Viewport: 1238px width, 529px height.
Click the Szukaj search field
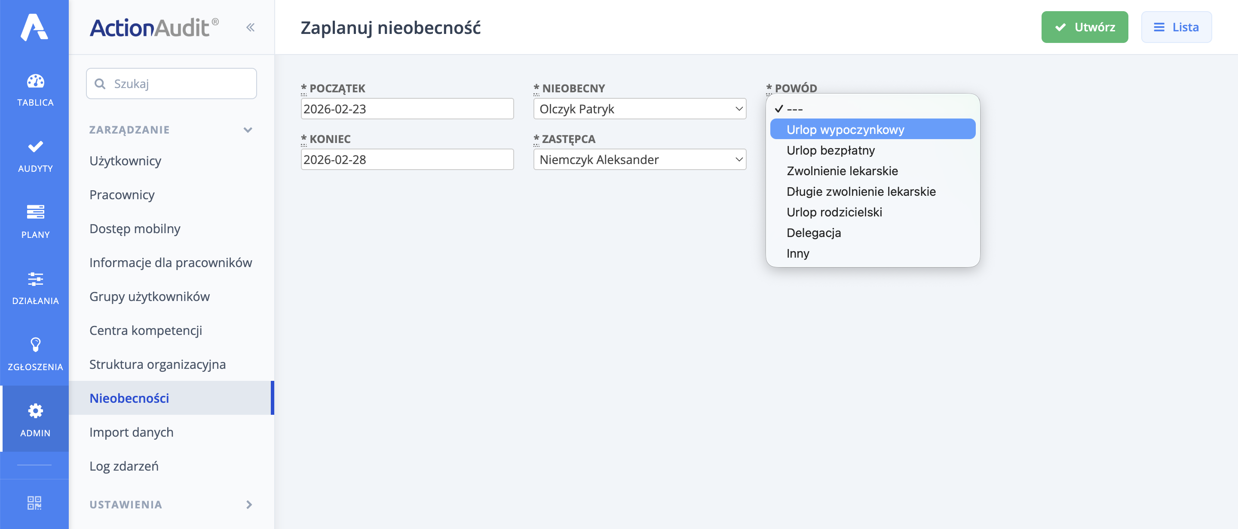(x=171, y=83)
